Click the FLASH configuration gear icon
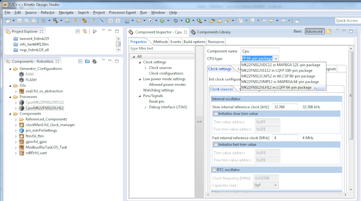This screenshot has height=201, width=361. coord(21,80)
